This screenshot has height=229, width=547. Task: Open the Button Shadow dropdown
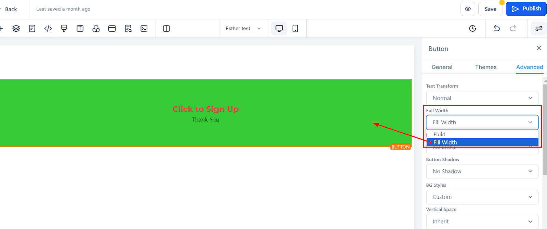tap(482, 171)
